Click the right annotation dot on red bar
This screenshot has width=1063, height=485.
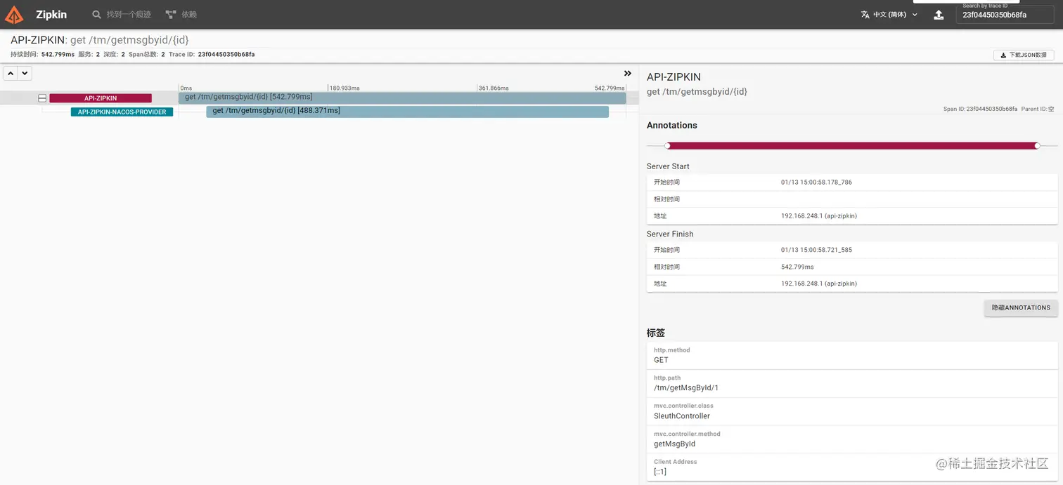coord(1037,145)
